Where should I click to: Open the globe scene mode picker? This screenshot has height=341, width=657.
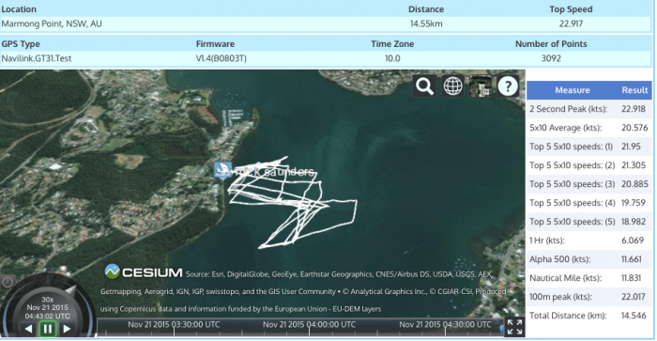click(x=453, y=86)
